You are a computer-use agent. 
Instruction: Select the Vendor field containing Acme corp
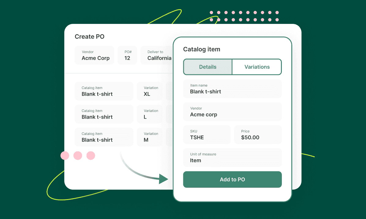click(x=232, y=112)
